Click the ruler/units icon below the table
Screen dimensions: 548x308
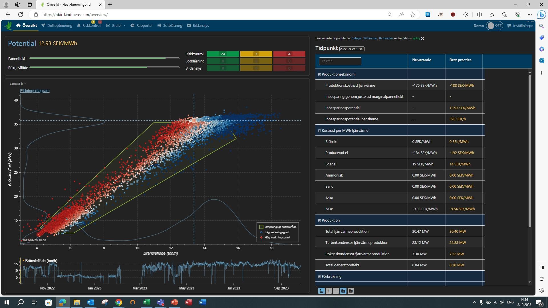click(x=321, y=291)
